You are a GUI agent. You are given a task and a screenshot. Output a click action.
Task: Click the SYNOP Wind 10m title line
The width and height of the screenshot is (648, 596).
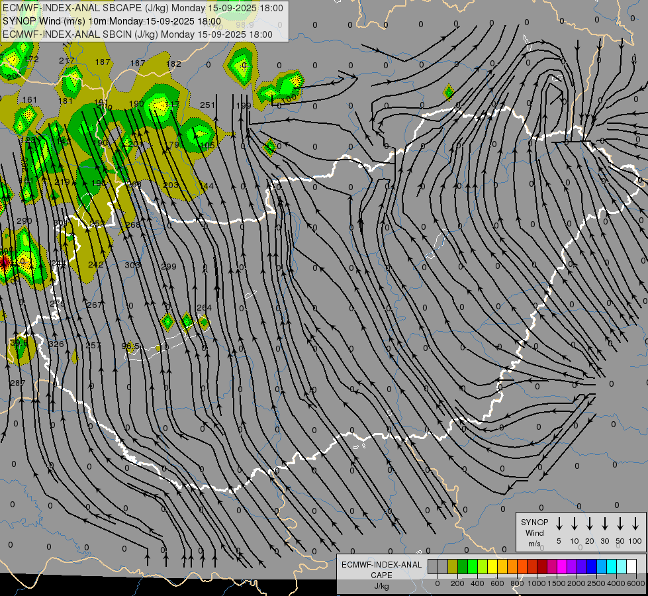pos(112,21)
